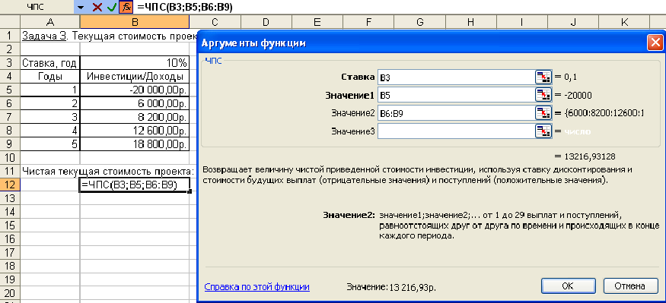Click the empty Значение3 input field
This screenshot has width=666, height=303.
click(456, 131)
